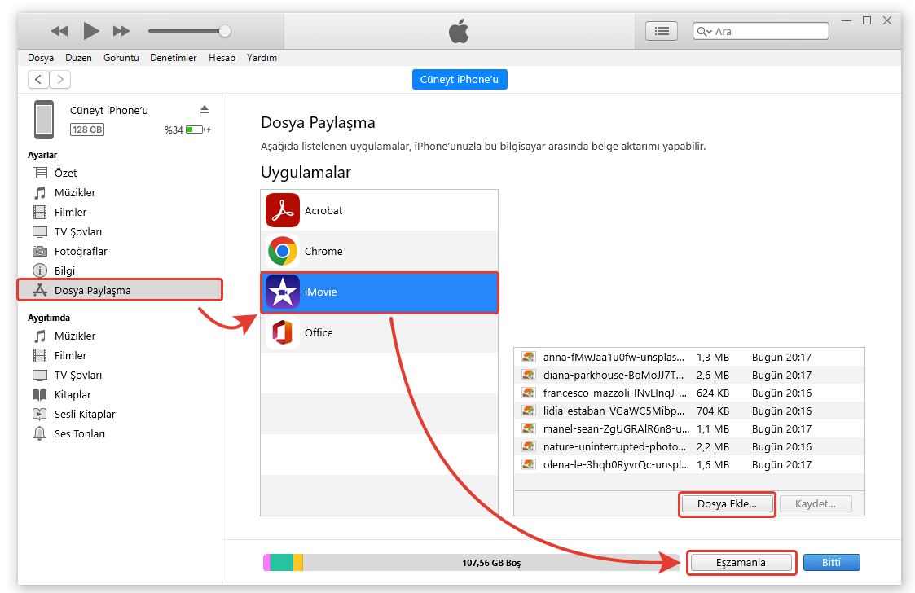Screen dimensions: 915x593
Task: Click the rewind playback icon
Action: point(59,31)
